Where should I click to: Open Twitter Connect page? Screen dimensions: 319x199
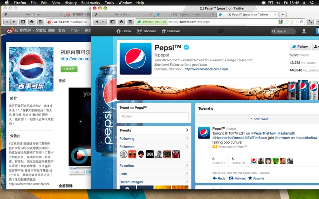(146, 31)
